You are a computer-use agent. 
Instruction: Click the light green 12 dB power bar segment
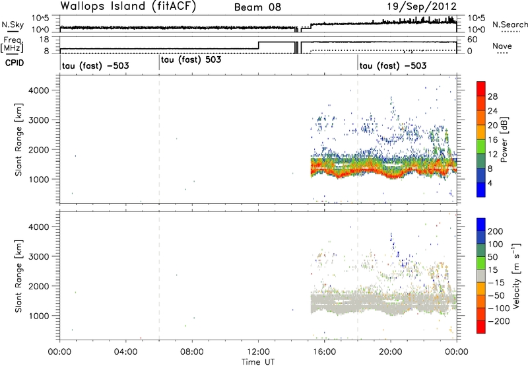point(481,147)
